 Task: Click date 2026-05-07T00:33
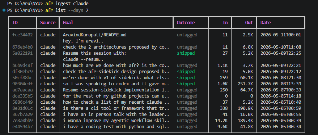click(x=281, y=90)
